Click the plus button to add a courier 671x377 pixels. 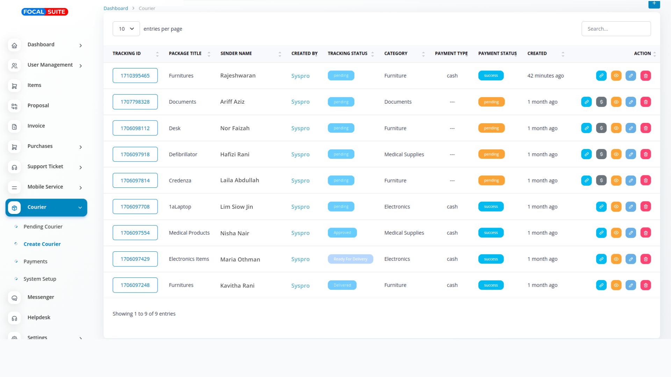(x=654, y=3)
